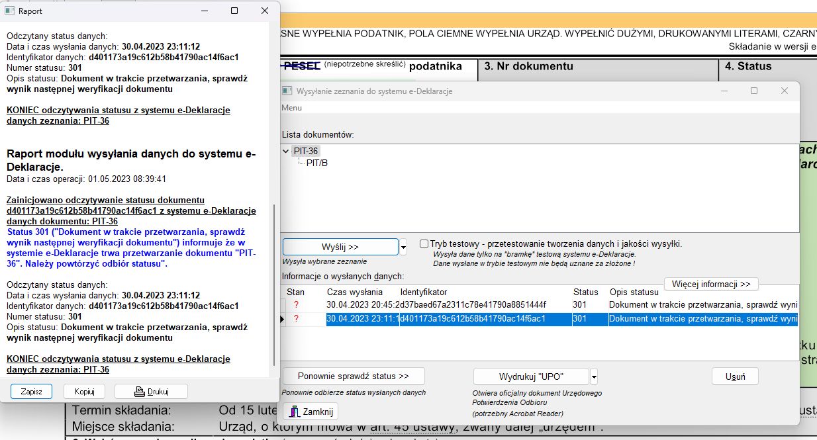This screenshot has width=817, height=440.
Task: Click the e-Deklaracje sending window title icon
Action: (287, 91)
